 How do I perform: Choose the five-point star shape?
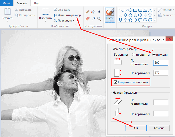[130, 20]
